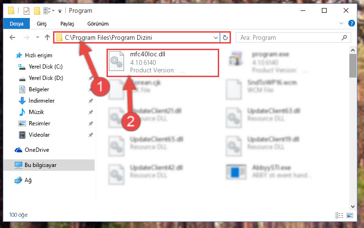The width and height of the screenshot is (364, 228).
Task: Open address bar history dropdown
Action: pos(216,37)
